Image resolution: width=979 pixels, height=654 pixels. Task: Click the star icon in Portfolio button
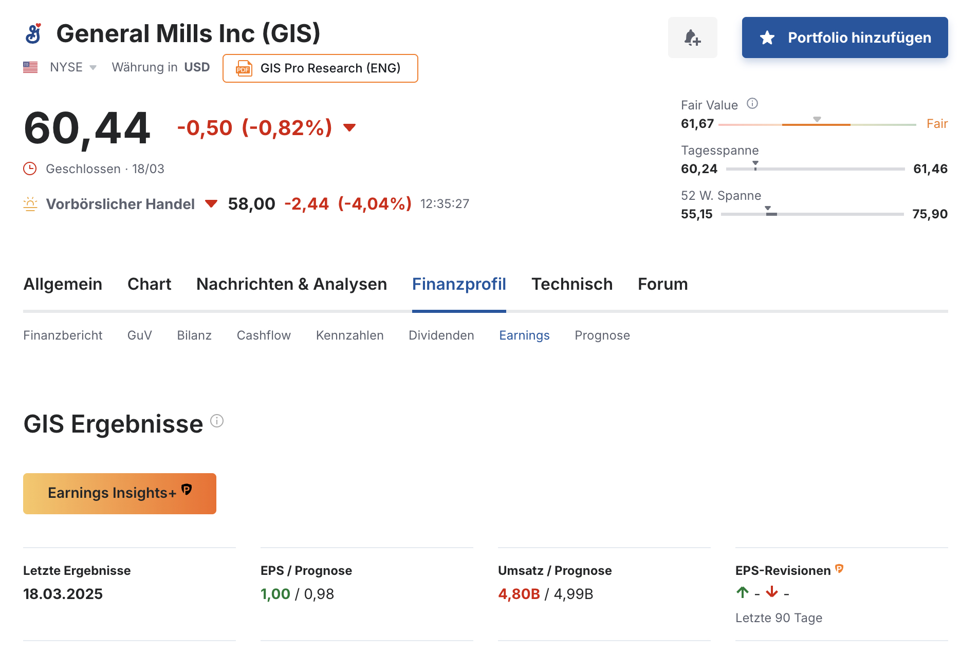[x=767, y=38]
